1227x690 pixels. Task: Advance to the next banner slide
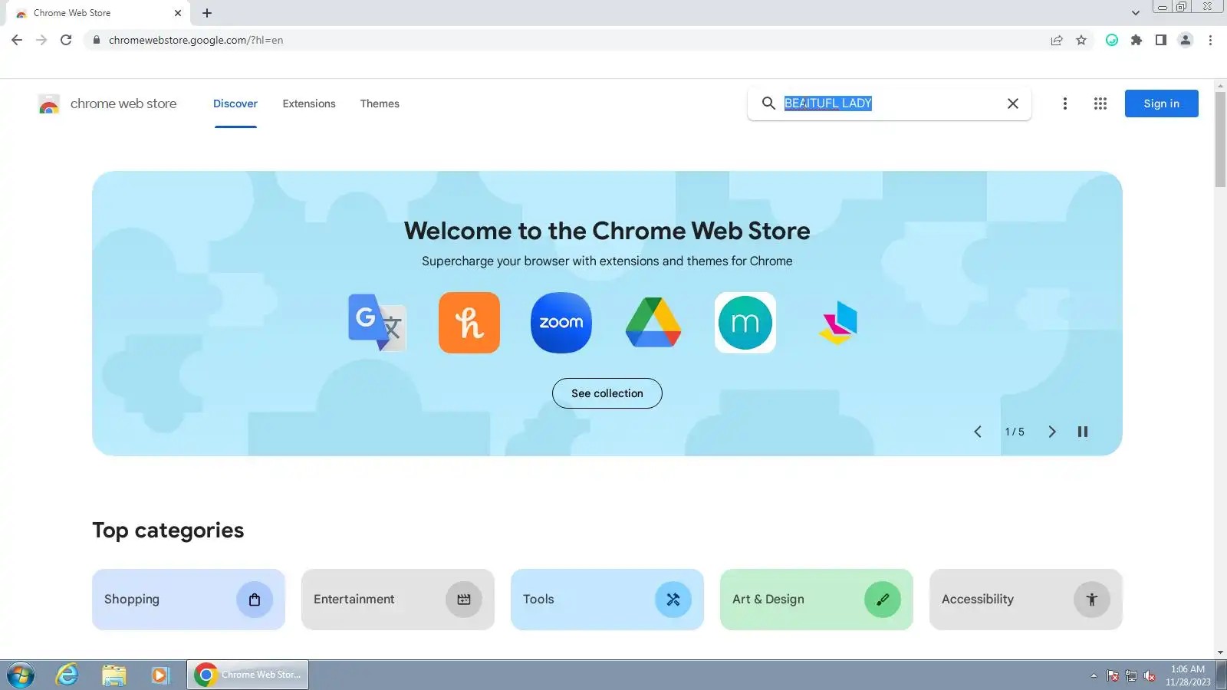[x=1052, y=432]
